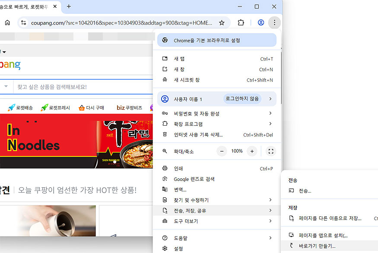Click the settings gear icon in menu
Image resolution: width=378 pixels, height=253 pixels.
(165, 248)
